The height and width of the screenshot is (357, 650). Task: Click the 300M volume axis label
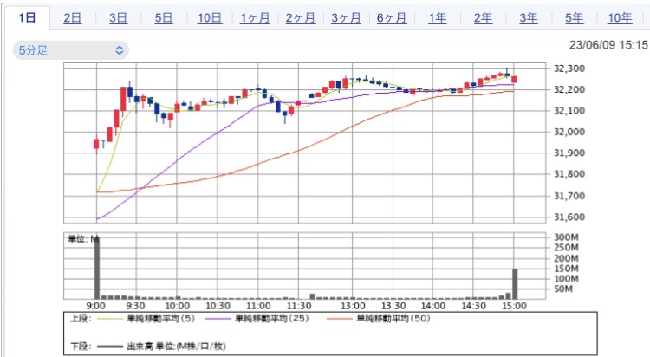[x=566, y=237]
